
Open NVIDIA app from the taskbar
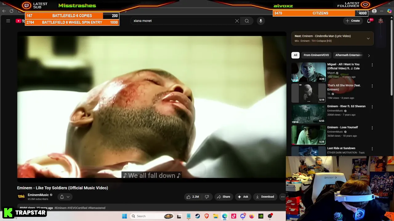click(x=261, y=216)
